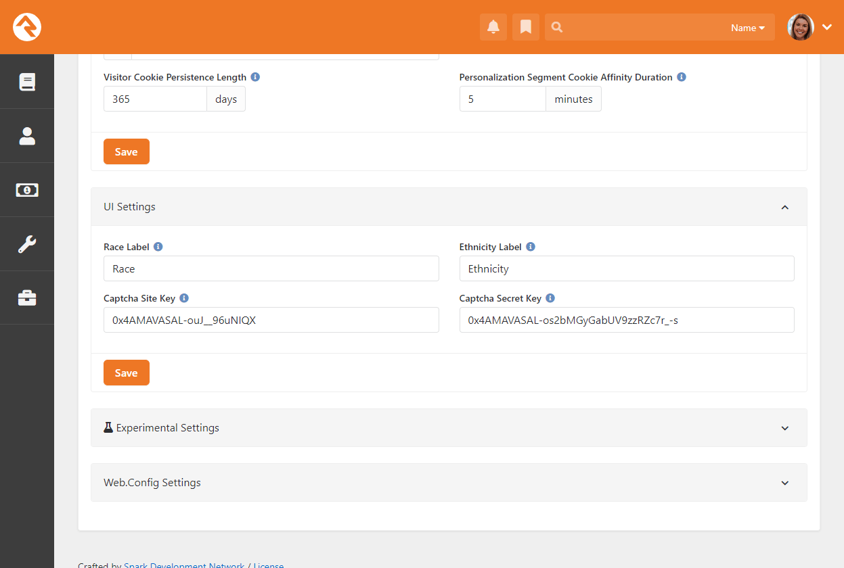The image size is (844, 568).
Task: Open the License link in footer
Action: (x=269, y=565)
